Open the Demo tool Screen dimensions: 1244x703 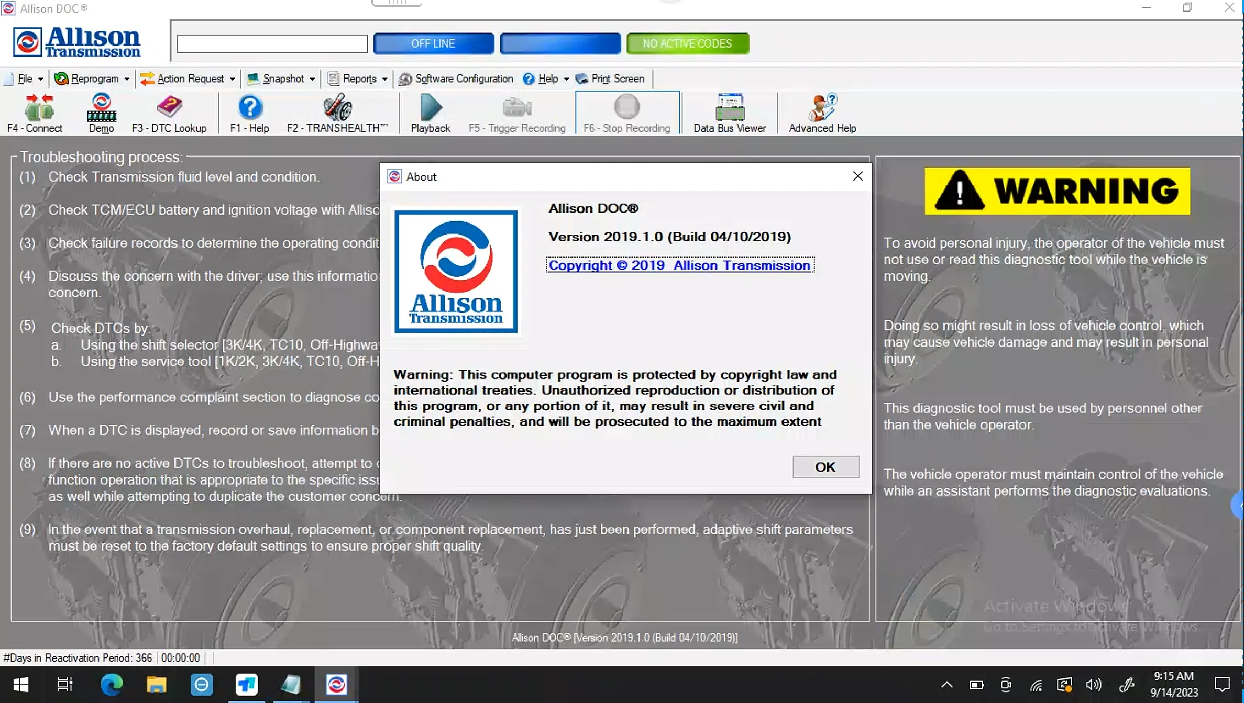[101, 114]
